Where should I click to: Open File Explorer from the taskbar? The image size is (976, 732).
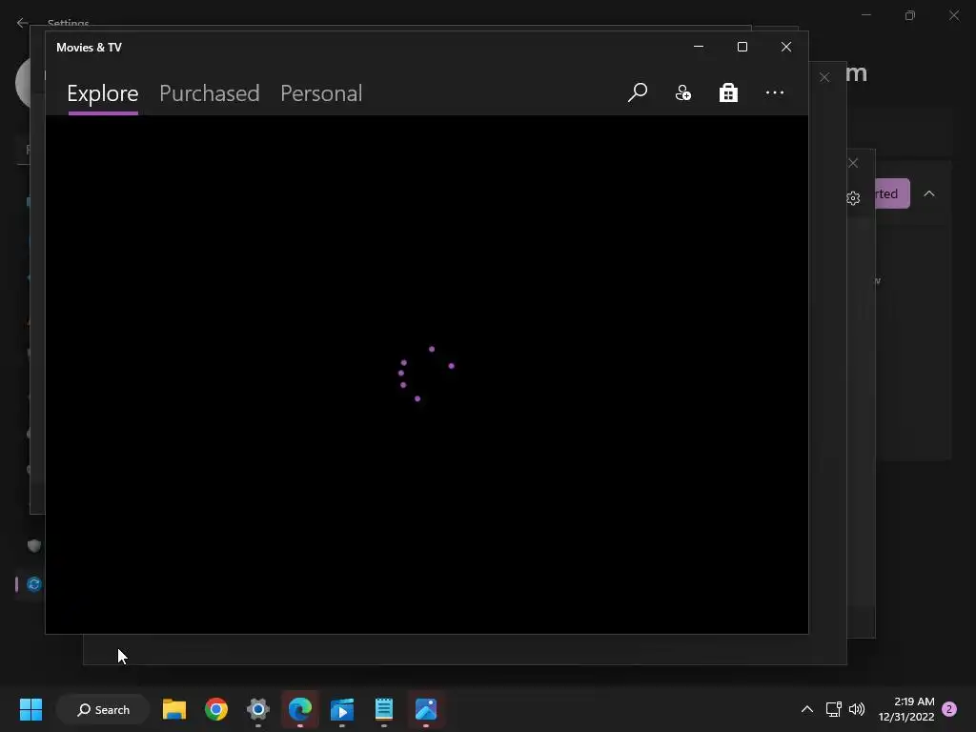pos(174,709)
